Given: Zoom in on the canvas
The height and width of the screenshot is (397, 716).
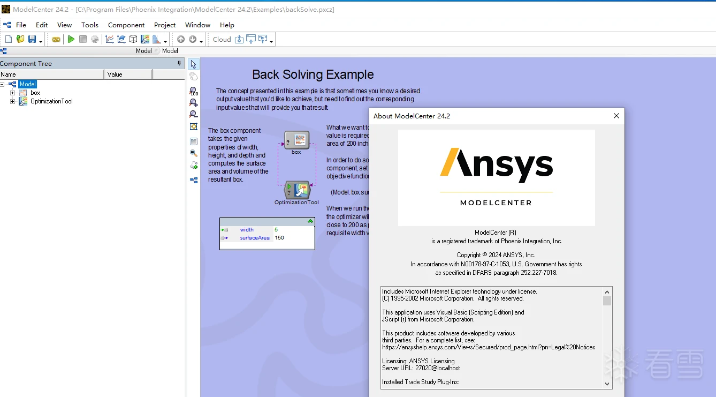Looking at the screenshot, I should [194, 103].
